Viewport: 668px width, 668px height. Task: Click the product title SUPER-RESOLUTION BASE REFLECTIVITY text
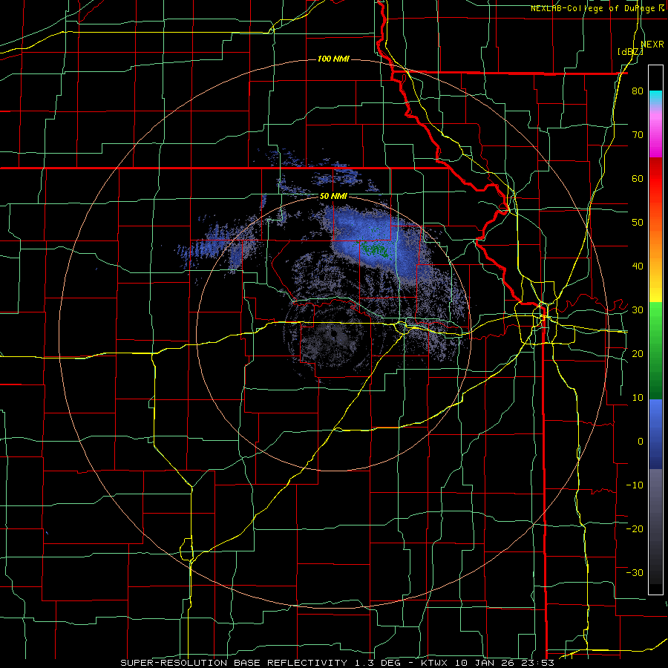tap(234, 663)
